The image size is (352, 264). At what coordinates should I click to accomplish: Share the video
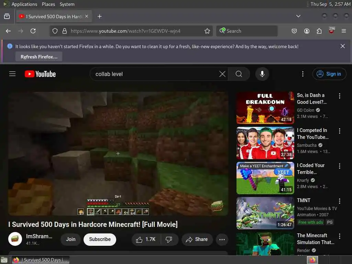[197, 240]
